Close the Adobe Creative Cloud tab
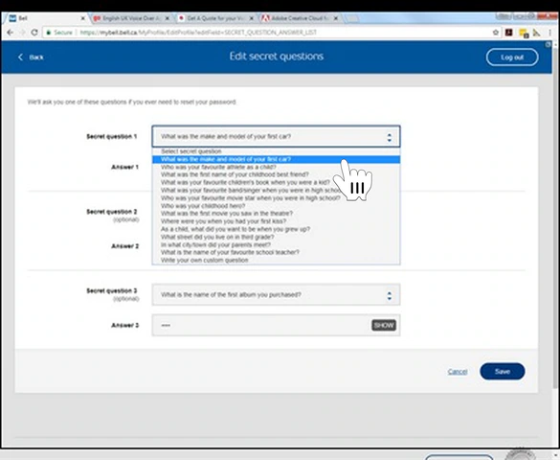Viewport: 560px width, 460px height. point(336,18)
